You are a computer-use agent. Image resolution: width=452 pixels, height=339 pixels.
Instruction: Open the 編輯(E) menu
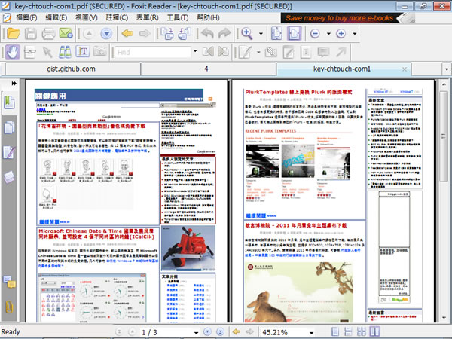point(56,17)
